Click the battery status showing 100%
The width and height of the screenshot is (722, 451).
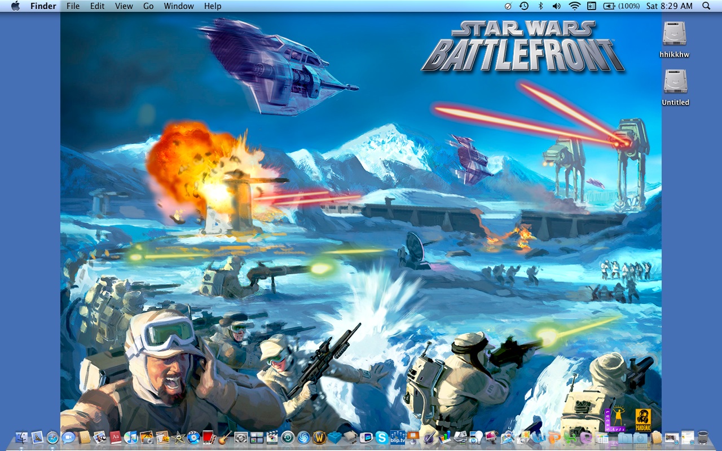(x=622, y=6)
